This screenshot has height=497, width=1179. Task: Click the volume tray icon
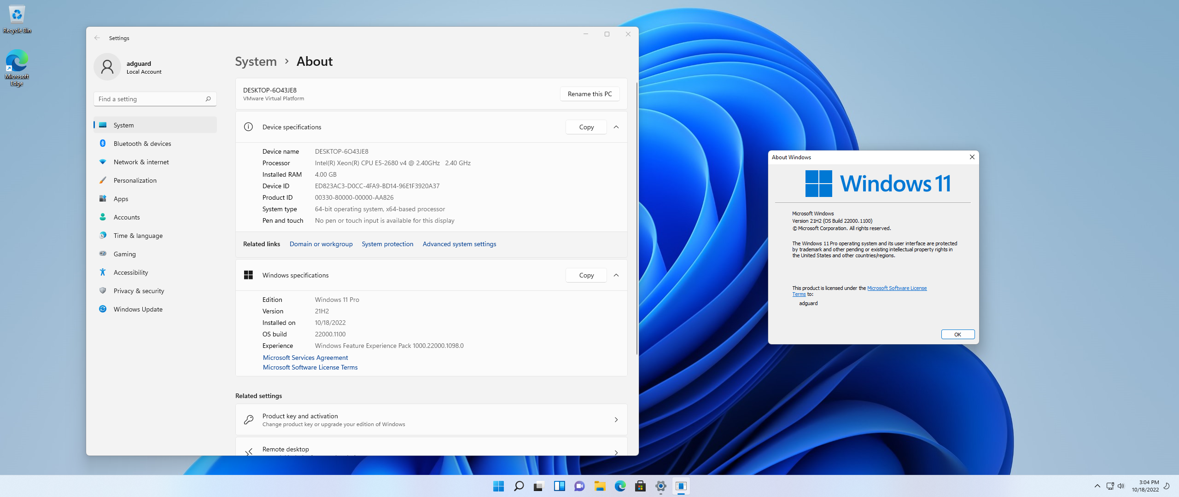click(1121, 486)
